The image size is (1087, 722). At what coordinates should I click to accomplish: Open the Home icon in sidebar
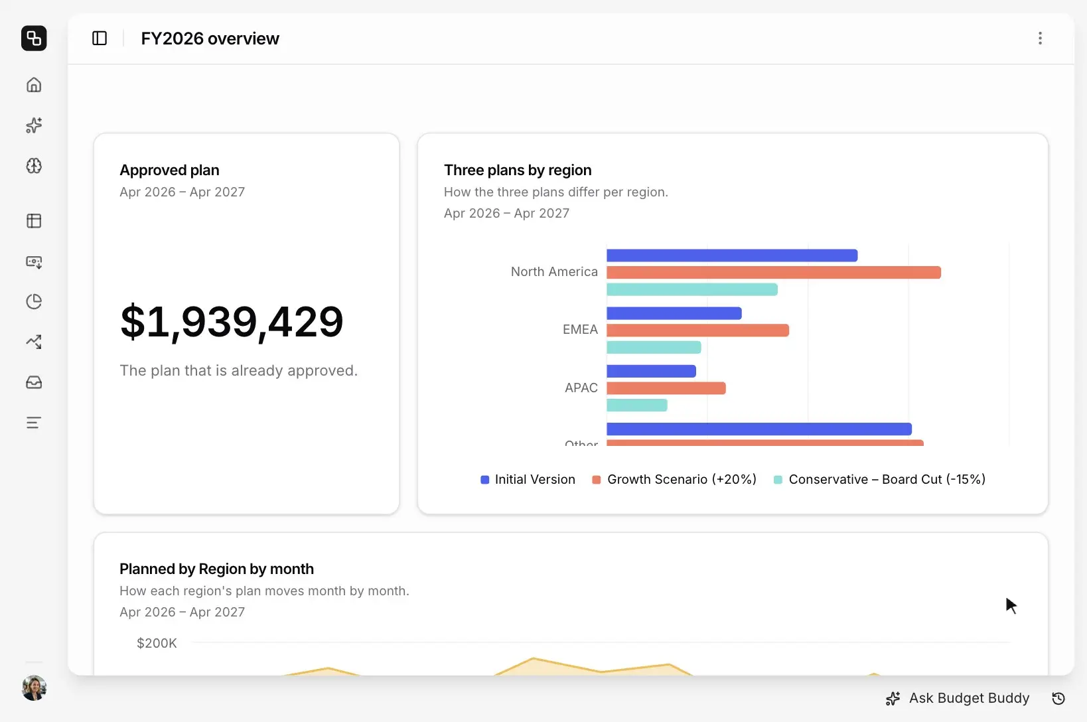point(34,85)
